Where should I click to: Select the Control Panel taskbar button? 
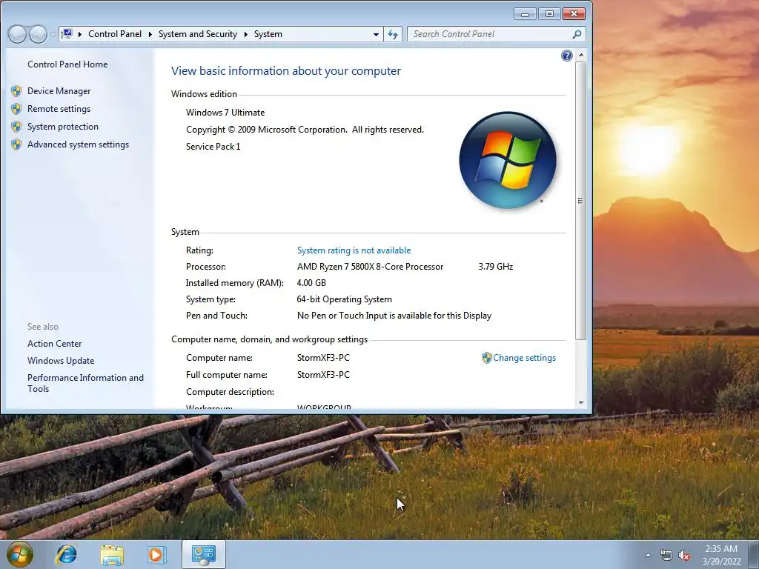[203, 554]
